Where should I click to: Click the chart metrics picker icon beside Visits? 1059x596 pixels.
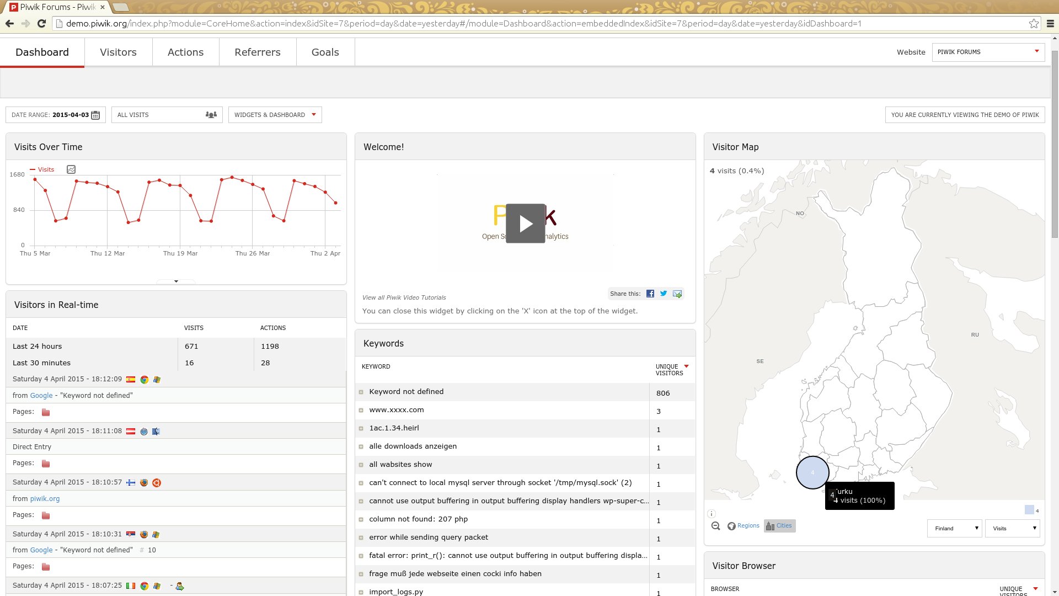[71, 169]
